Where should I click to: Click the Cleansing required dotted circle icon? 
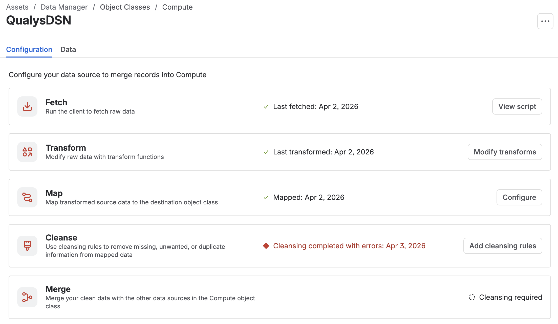(x=472, y=297)
